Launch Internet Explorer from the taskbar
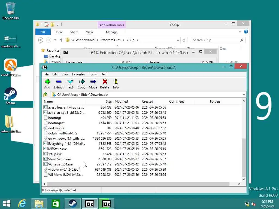The image size is (279, 209). click(x=22, y=204)
